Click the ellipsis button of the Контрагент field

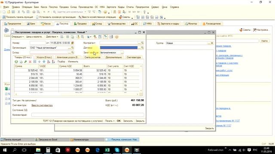click(x=139, y=43)
